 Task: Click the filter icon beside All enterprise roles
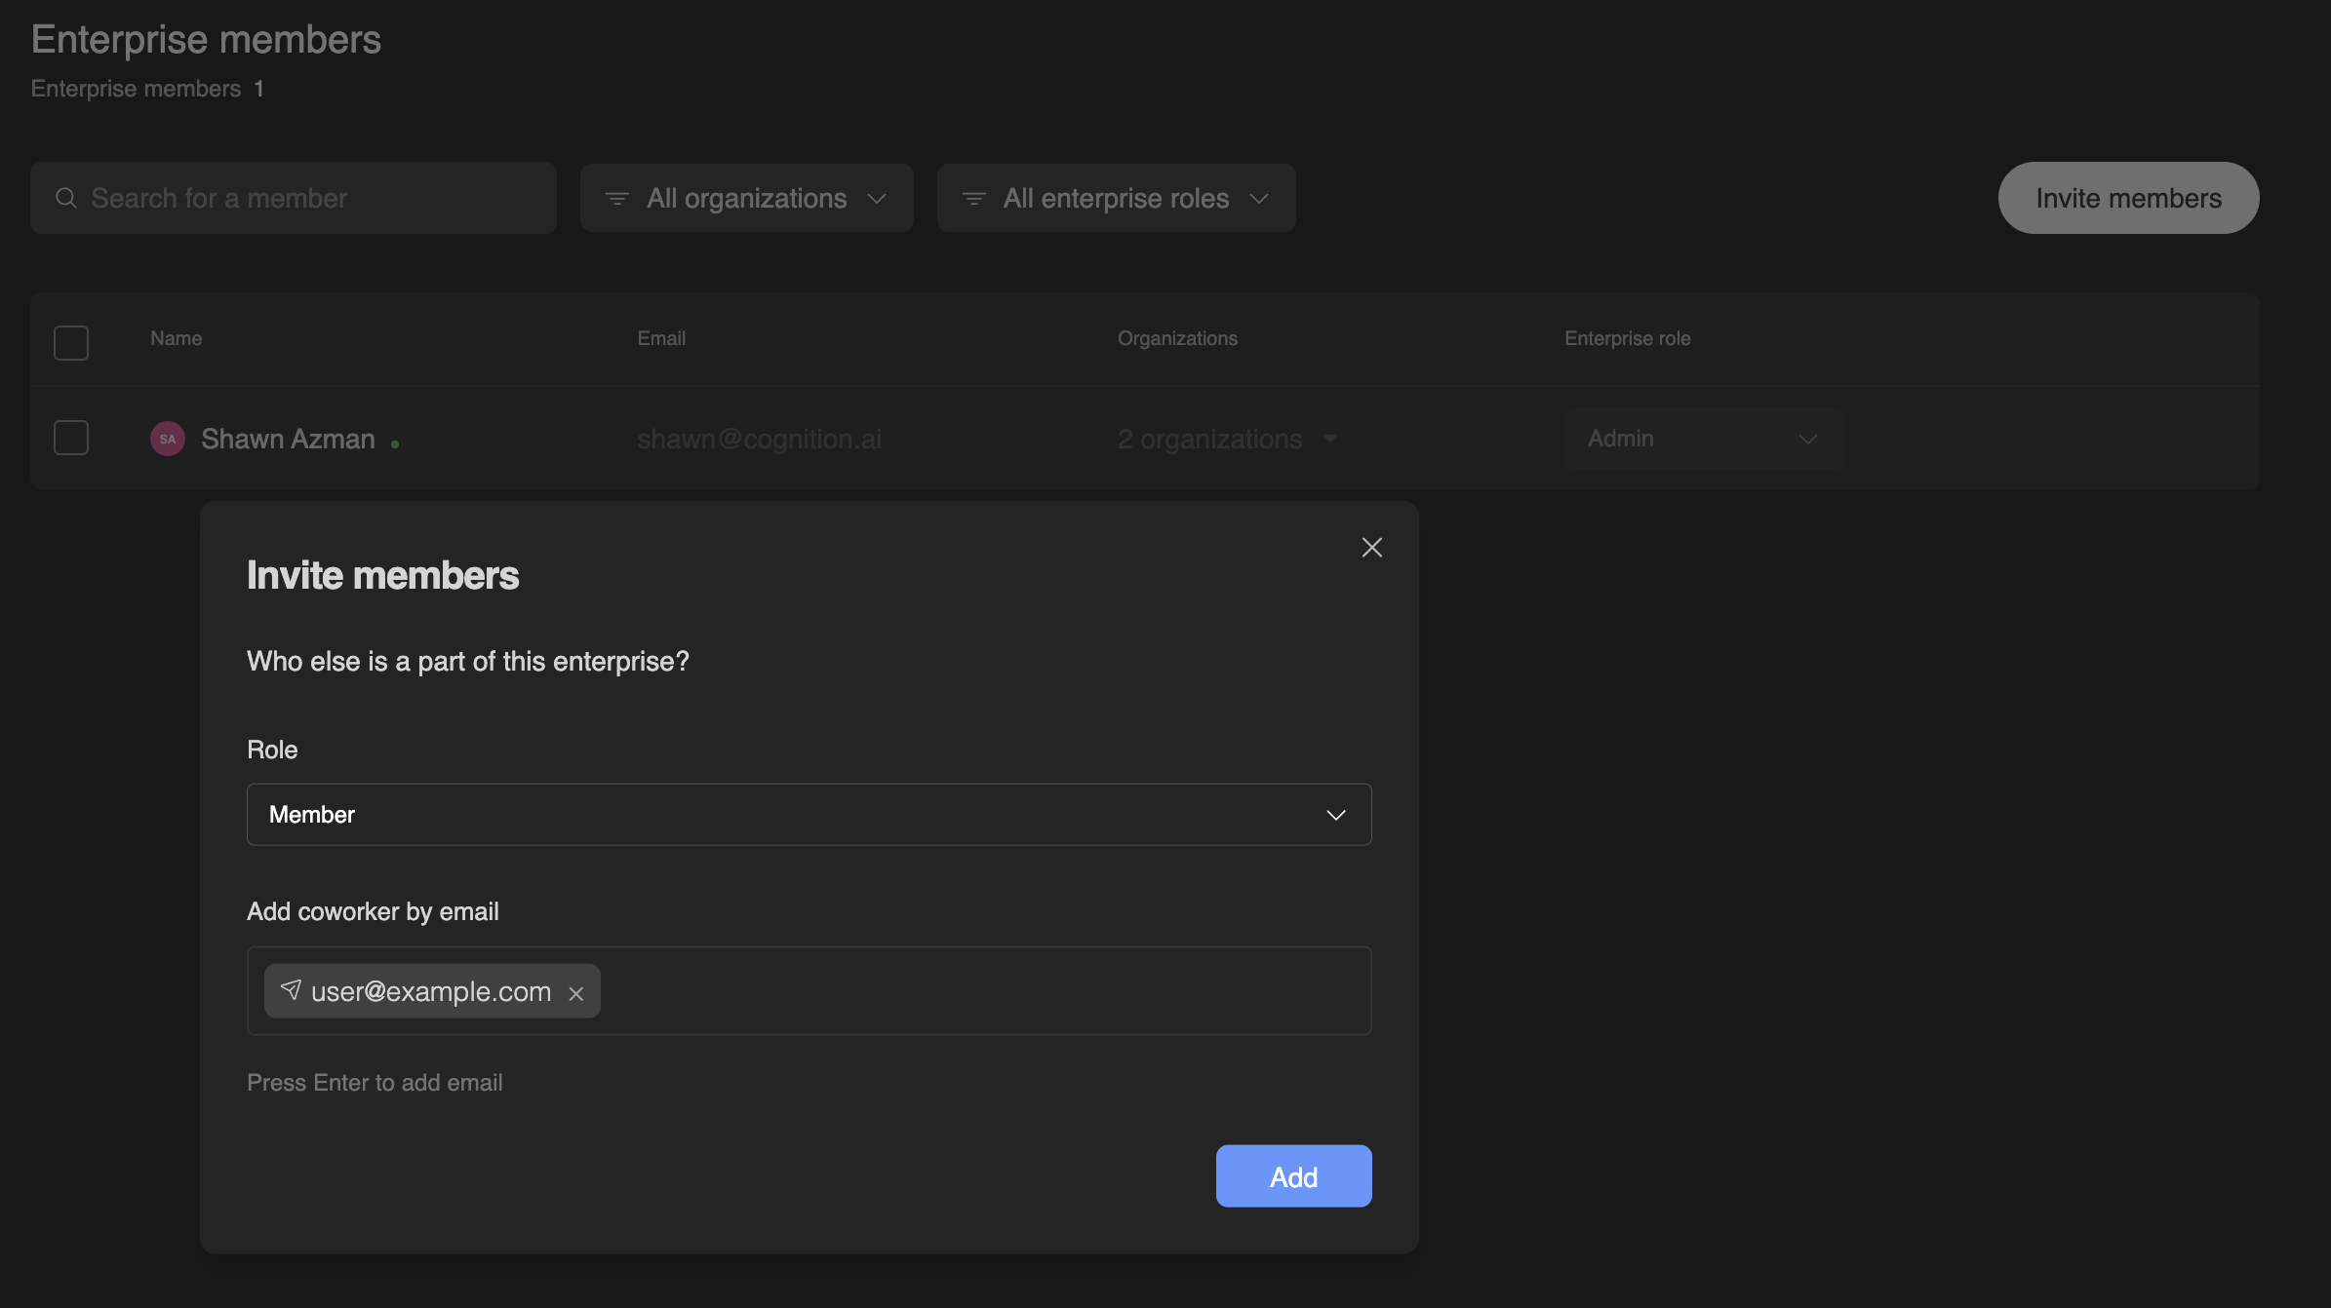pyautogui.click(x=973, y=198)
